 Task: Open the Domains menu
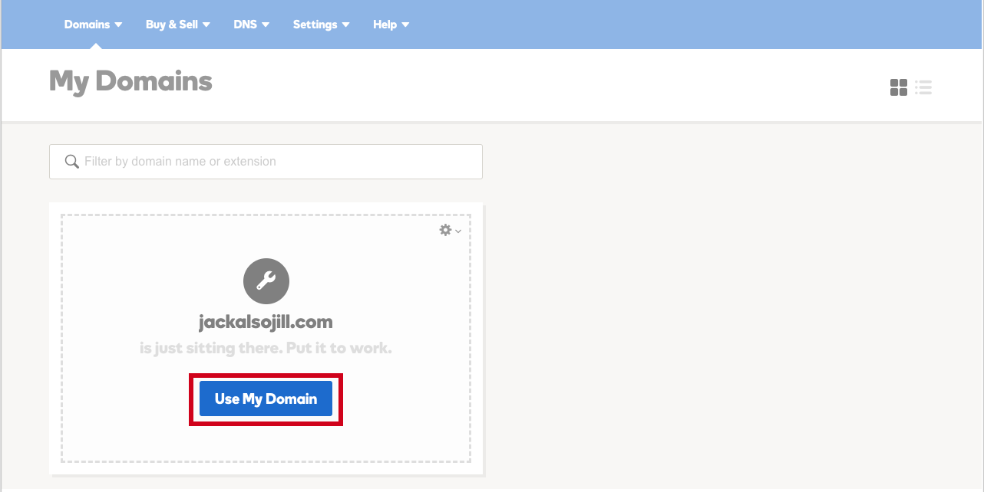pos(94,25)
